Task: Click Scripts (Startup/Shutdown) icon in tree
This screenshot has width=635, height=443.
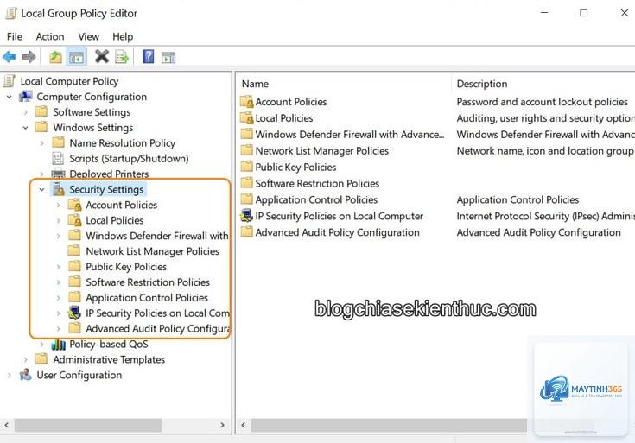Action: click(x=58, y=158)
